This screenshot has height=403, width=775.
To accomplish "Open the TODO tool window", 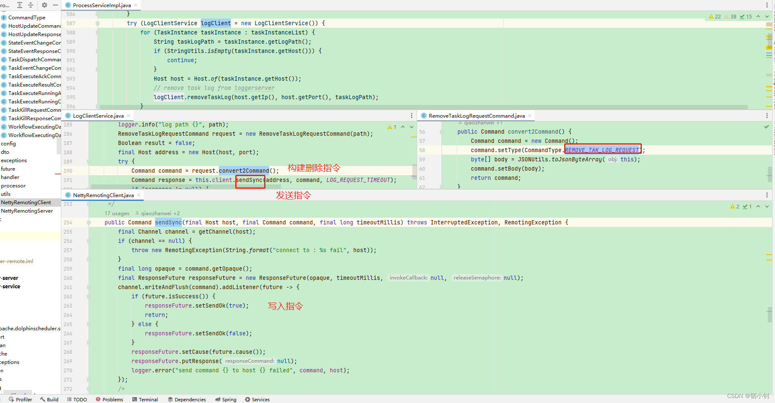I will coord(77,399).
